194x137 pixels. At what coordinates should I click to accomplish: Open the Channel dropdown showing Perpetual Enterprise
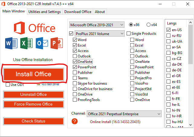(124, 114)
